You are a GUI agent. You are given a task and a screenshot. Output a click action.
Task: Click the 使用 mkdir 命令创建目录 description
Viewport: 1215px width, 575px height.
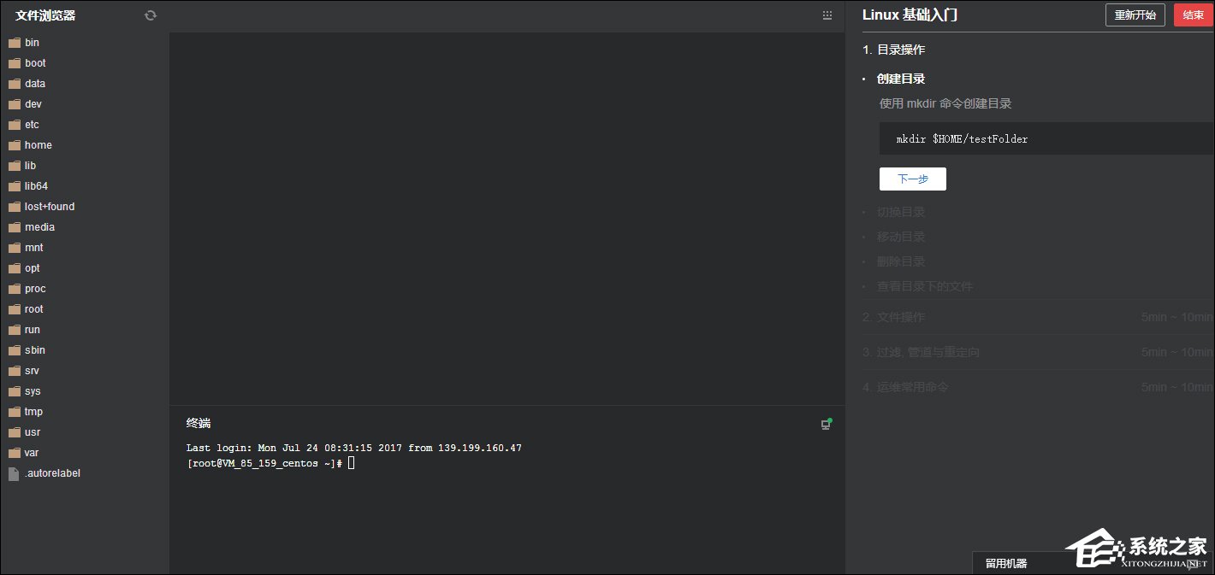tap(945, 103)
